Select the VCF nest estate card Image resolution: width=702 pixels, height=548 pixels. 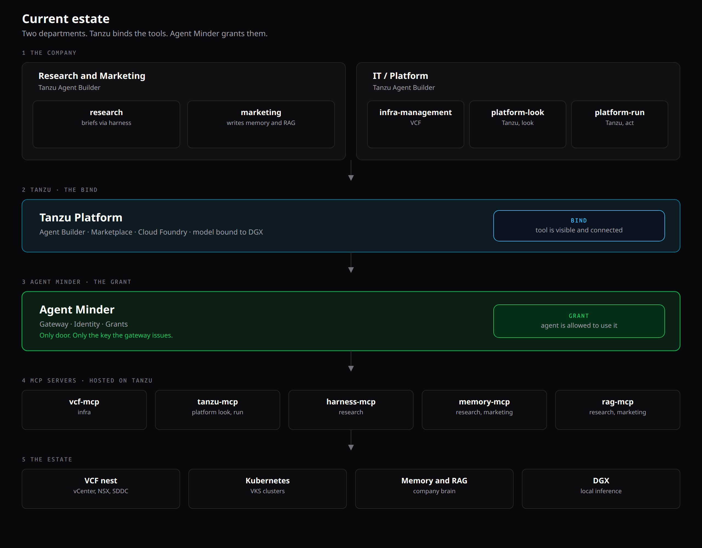click(101, 489)
